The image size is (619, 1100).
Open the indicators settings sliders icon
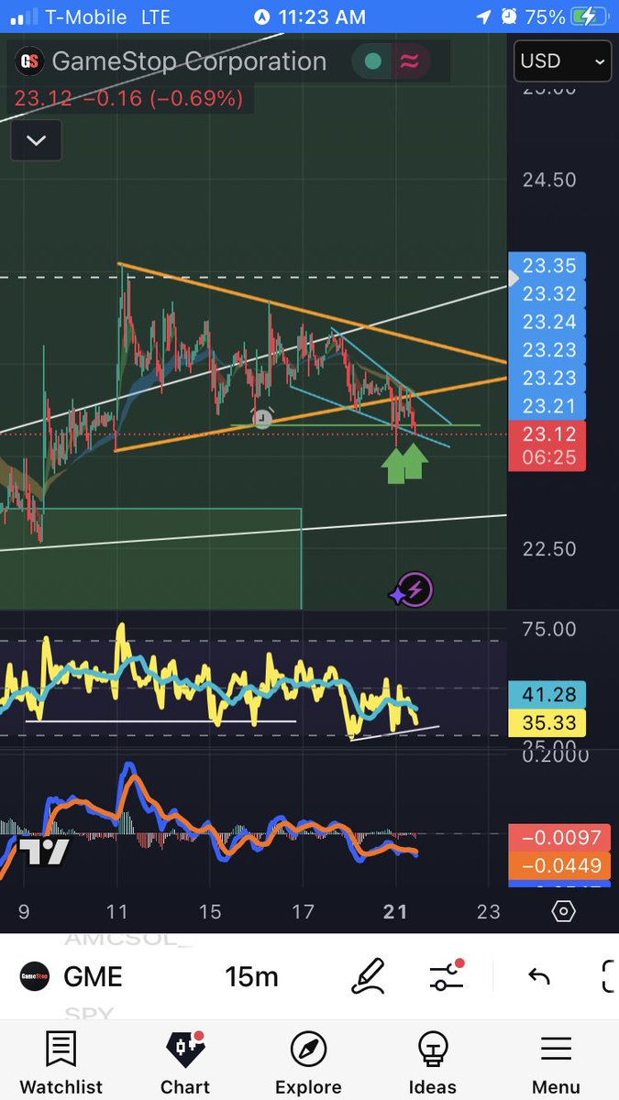(447, 976)
